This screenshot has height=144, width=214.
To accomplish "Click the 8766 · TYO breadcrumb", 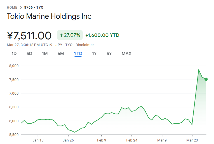I will click(34, 8).
